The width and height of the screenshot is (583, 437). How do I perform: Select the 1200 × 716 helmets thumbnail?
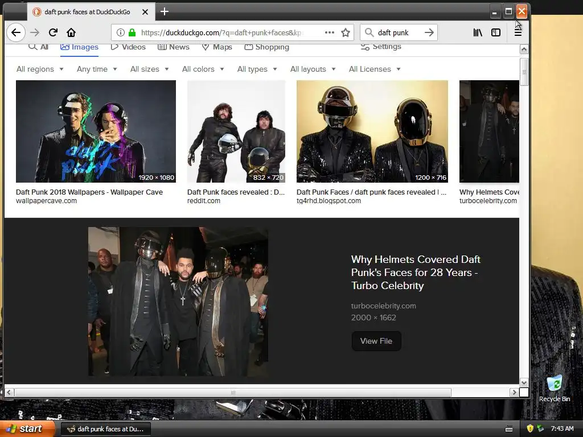point(372,131)
